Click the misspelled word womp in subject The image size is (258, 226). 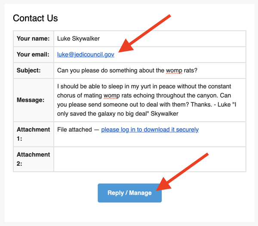[x=174, y=71]
